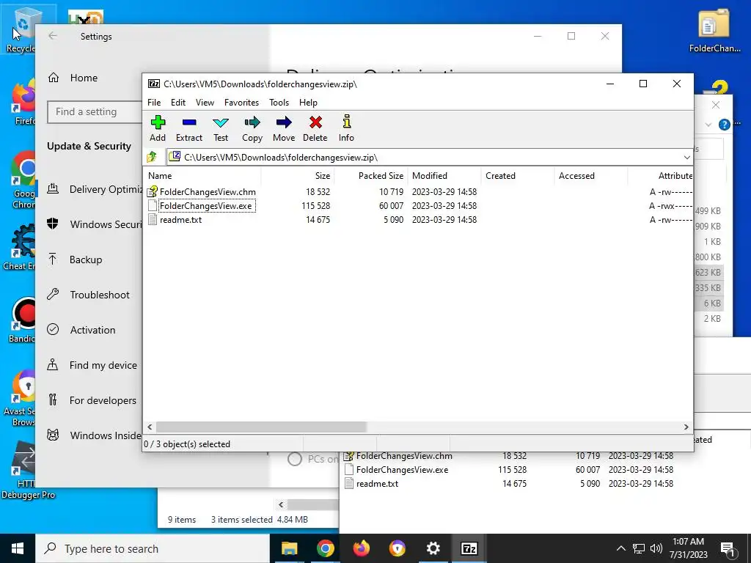This screenshot has width=751, height=563.
Task: Click the horizontal scrollbar right arrow
Action: click(686, 427)
